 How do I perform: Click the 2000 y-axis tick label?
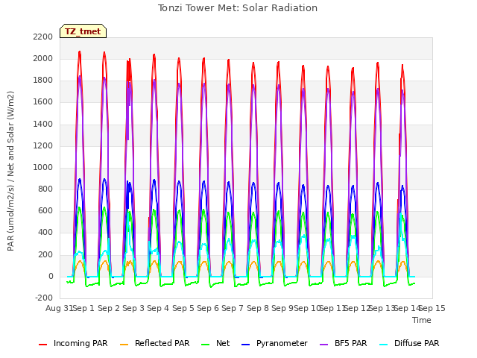click(x=43, y=59)
